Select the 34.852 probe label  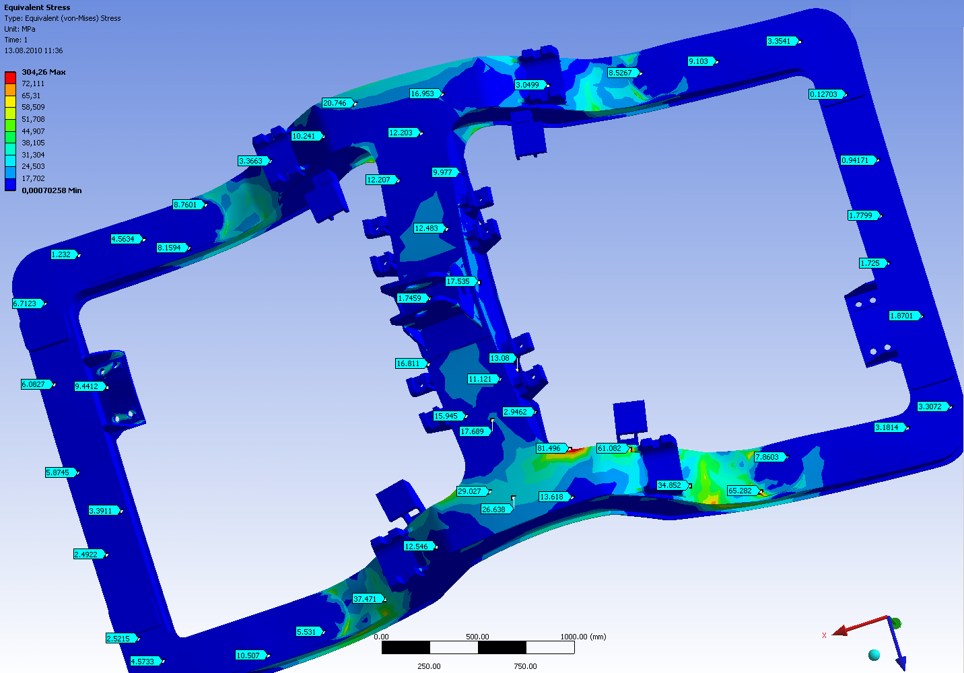(672, 485)
